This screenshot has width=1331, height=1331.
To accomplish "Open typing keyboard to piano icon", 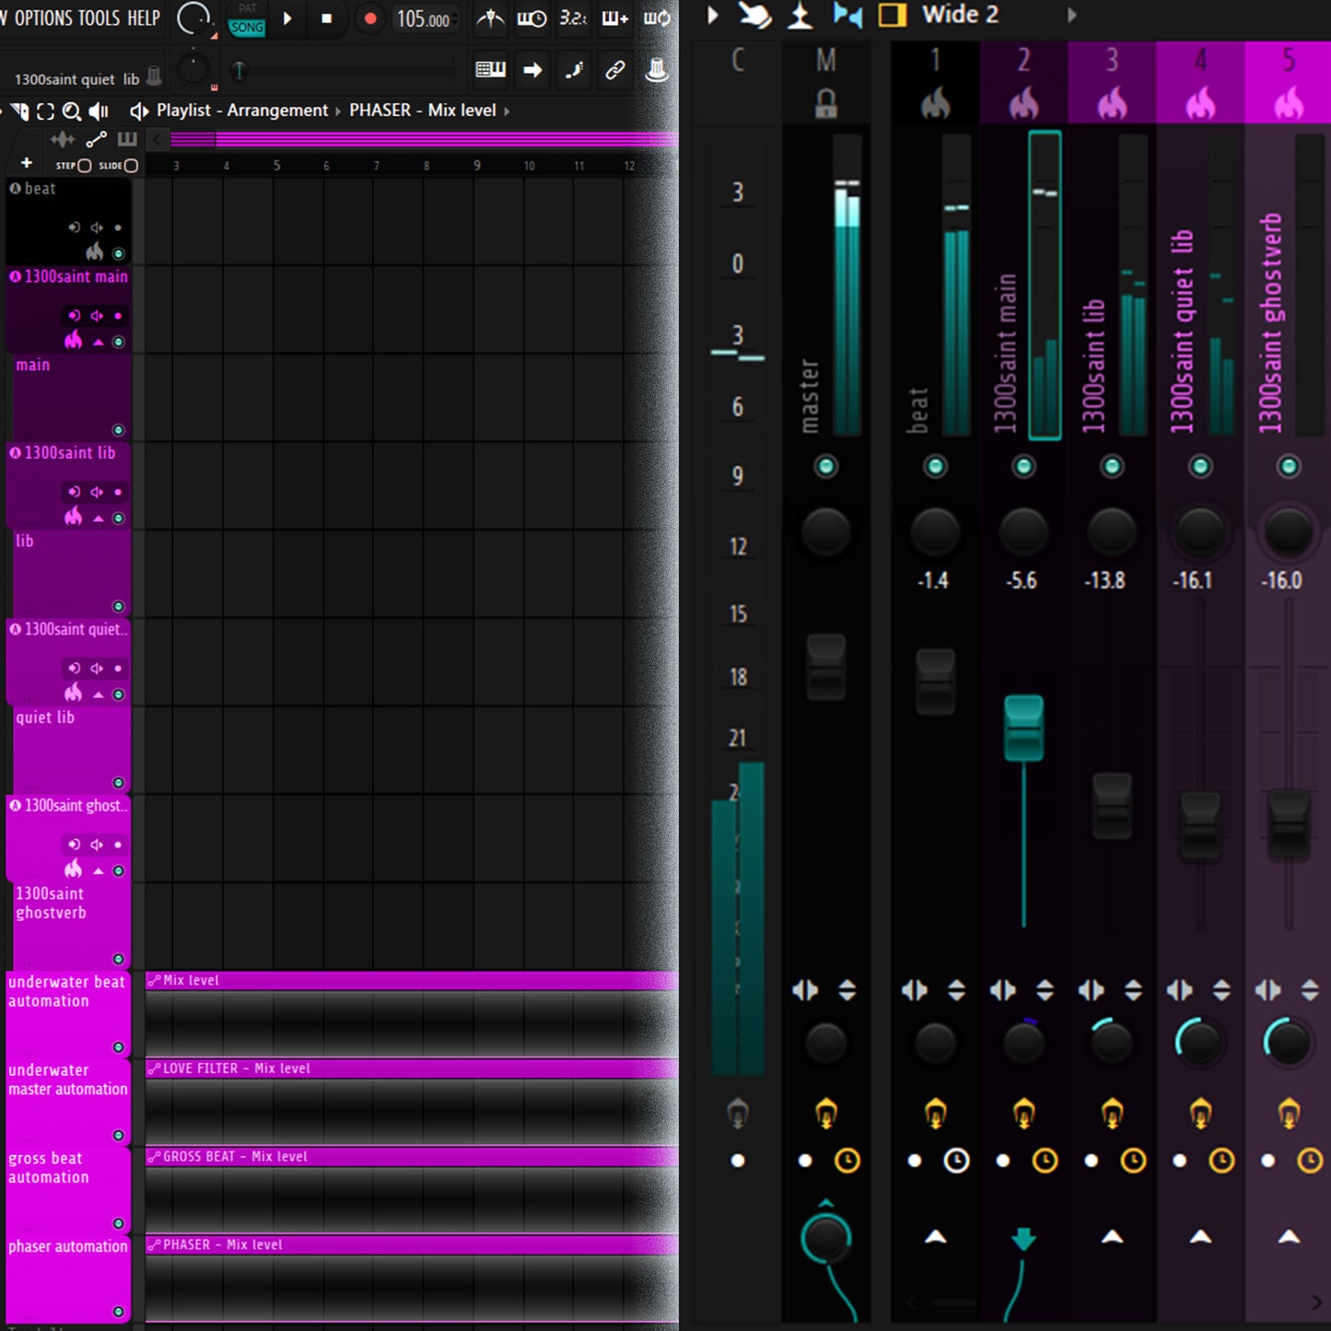I will click(x=490, y=69).
